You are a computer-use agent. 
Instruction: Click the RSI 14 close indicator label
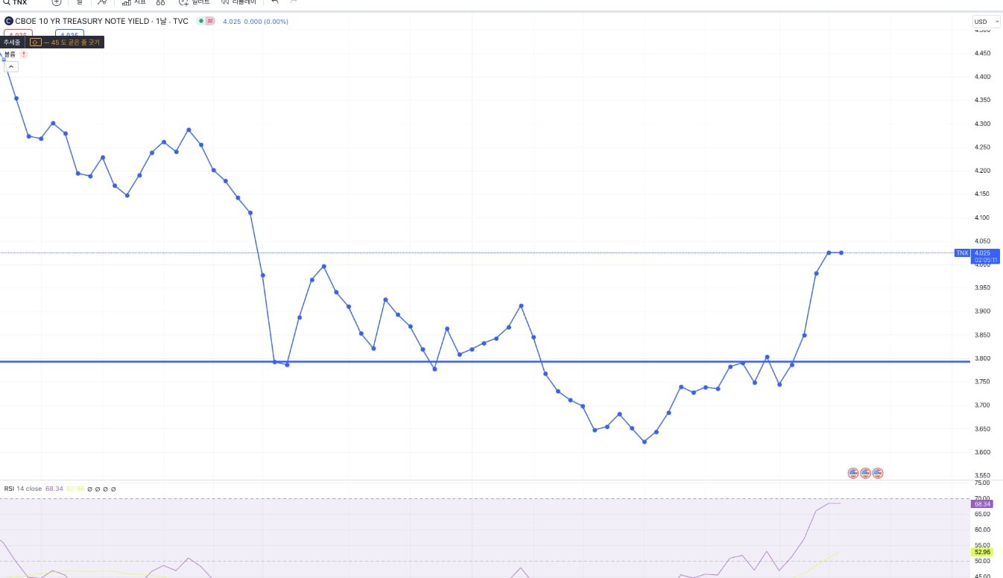click(23, 489)
